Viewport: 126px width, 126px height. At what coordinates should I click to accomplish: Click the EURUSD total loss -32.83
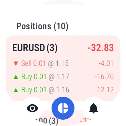point(101,48)
